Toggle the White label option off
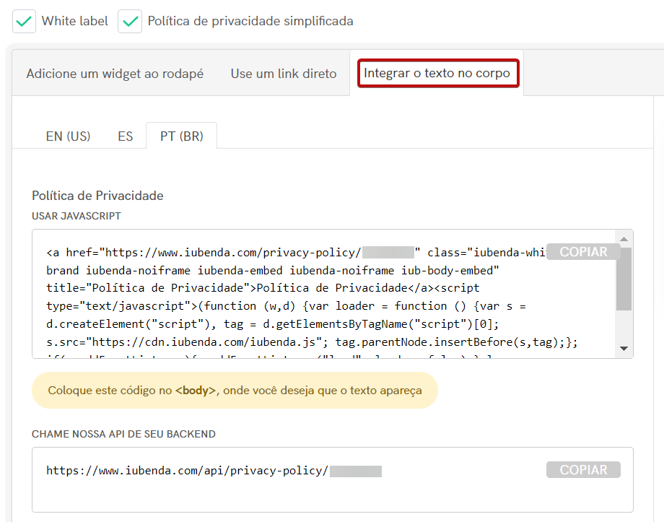This screenshot has height=522, width=664. pyautogui.click(x=24, y=21)
